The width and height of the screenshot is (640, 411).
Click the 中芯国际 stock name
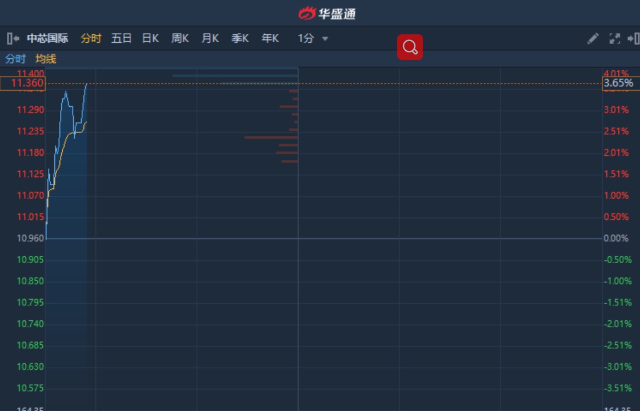pos(47,38)
